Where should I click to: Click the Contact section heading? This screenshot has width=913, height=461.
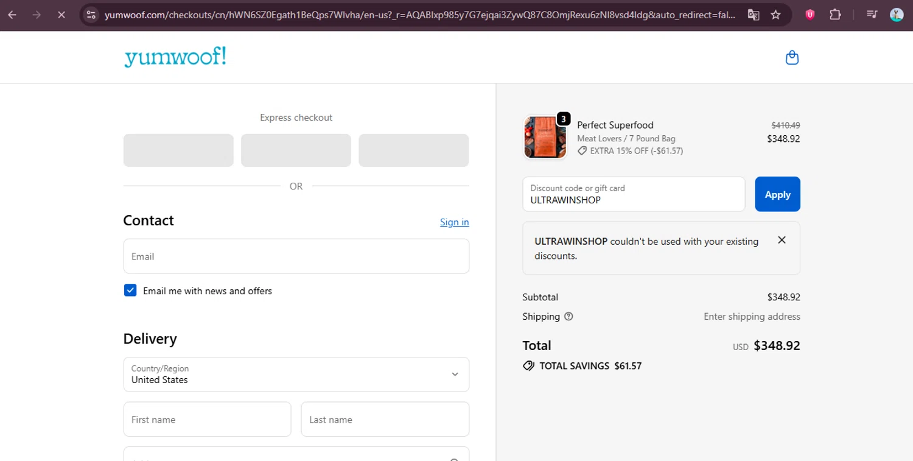tap(149, 220)
